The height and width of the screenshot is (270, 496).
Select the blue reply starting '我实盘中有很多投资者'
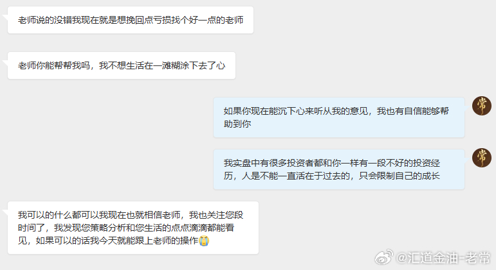point(339,169)
